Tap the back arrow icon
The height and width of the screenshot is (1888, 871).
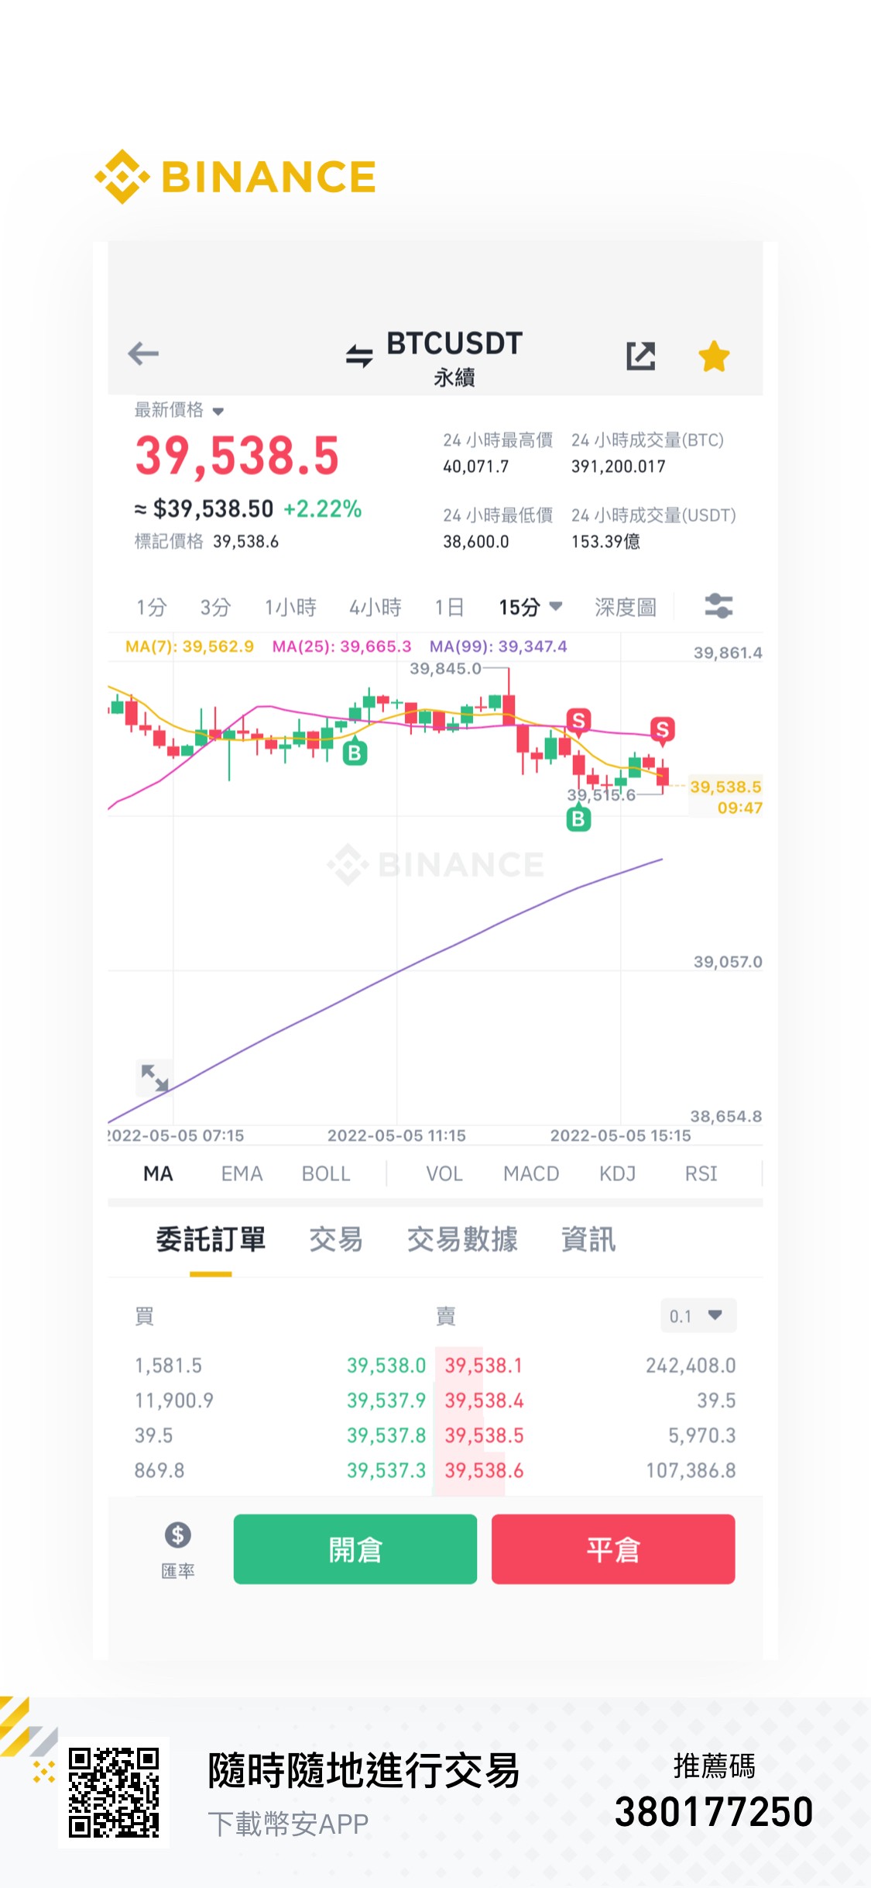coord(143,354)
